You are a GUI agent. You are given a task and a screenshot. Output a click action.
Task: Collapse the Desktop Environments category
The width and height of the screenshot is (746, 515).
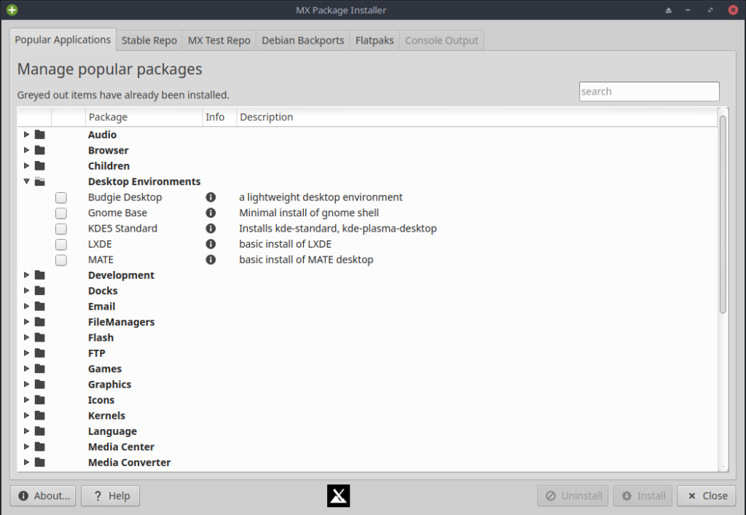pyautogui.click(x=27, y=181)
